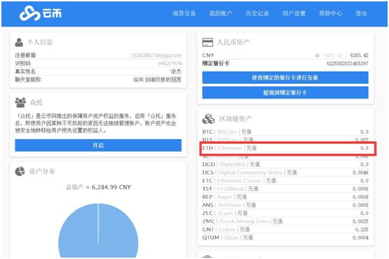The width and height of the screenshot is (389, 259).
Task: Click the 众托 service description paragraph
Action: [96, 123]
